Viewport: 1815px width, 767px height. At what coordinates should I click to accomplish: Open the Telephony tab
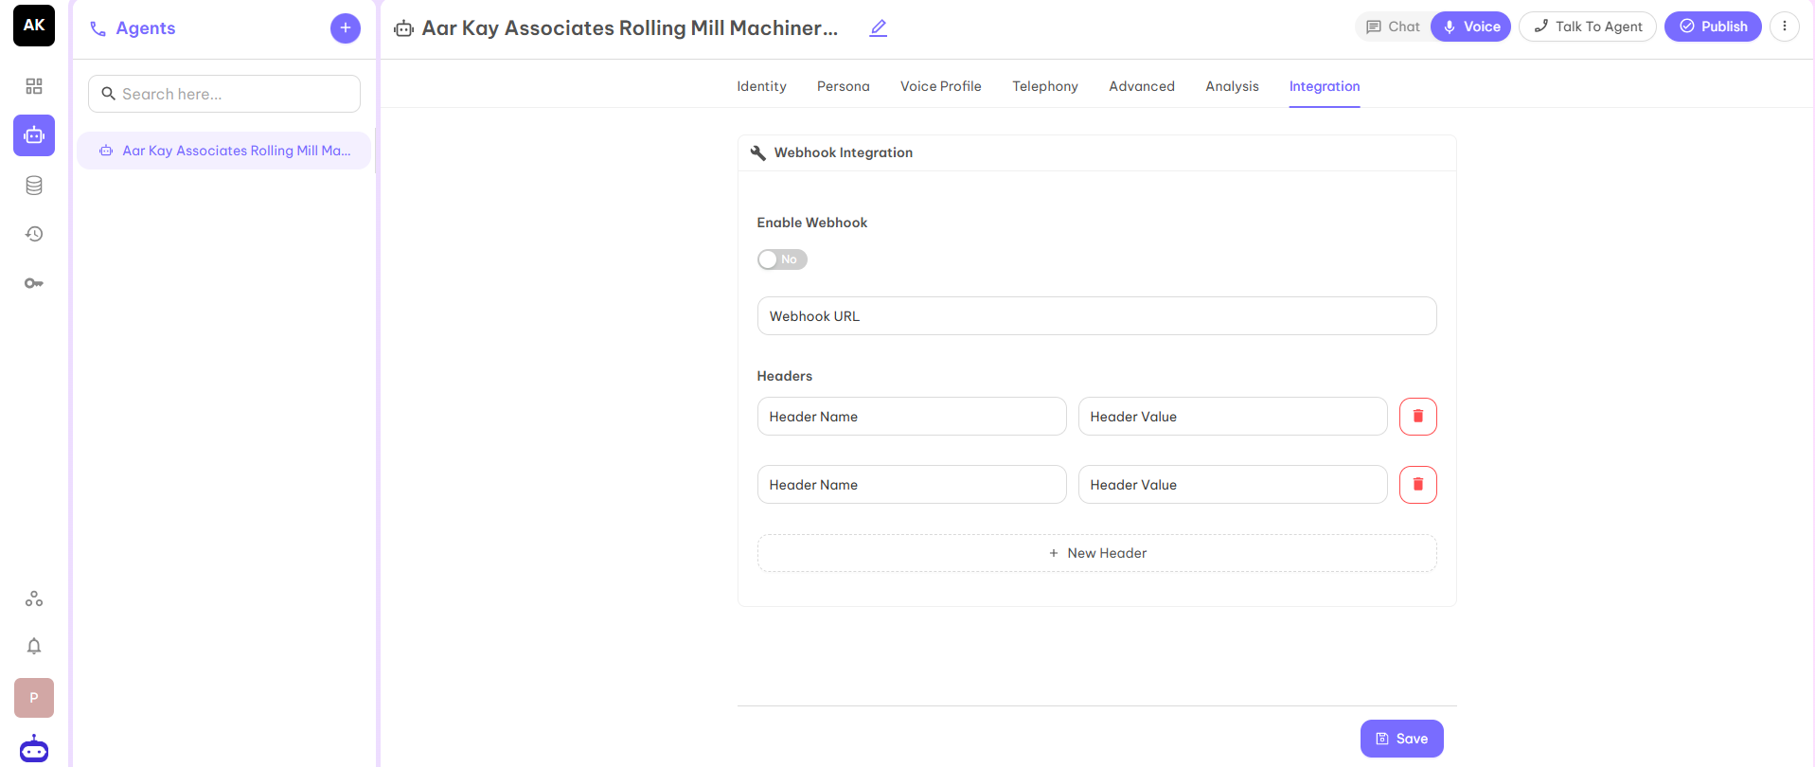click(x=1045, y=86)
